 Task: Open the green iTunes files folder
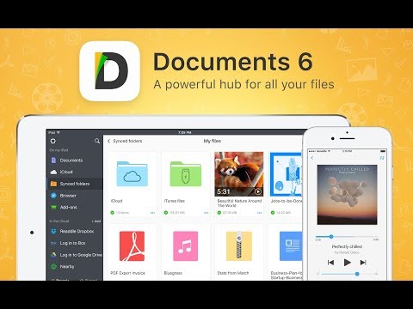coord(186,173)
